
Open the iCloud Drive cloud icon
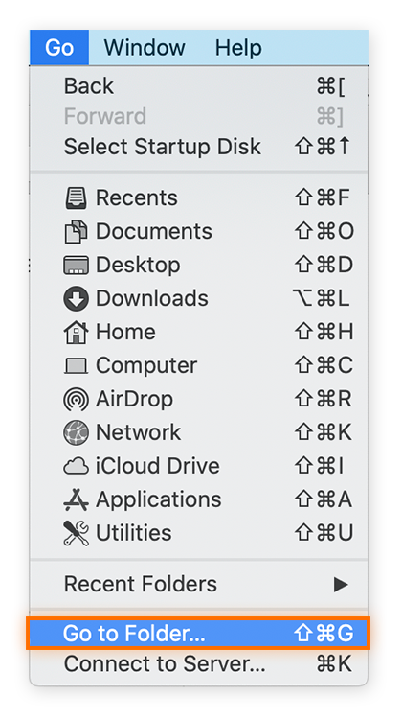click(76, 466)
